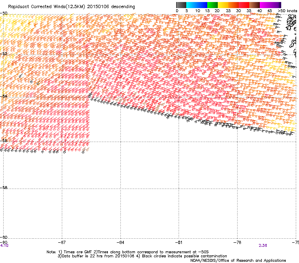Click the magenta 40-45 knots legend swatch

[265, 5]
